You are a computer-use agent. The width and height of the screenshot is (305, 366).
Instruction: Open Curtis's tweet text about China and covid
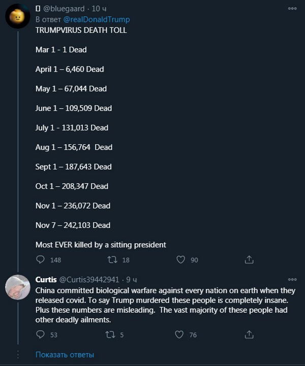coord(163,305)
